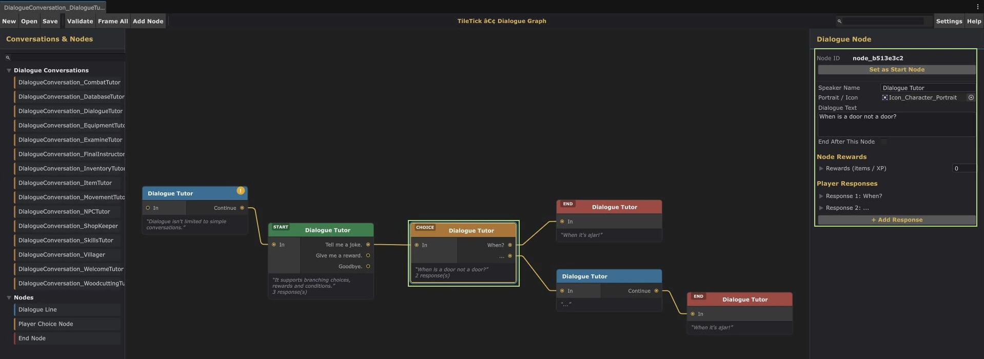
Task: Click the "Goodbye." output pin
Action: 368,266
